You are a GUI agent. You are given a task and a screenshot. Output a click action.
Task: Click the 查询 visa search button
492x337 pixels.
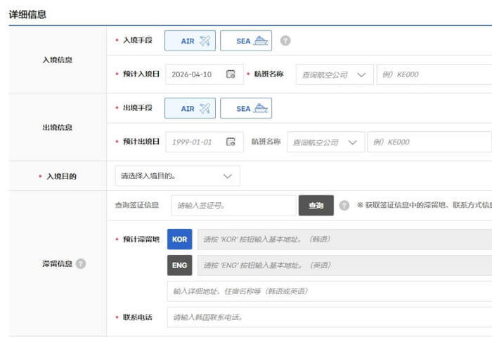point(316,205)
